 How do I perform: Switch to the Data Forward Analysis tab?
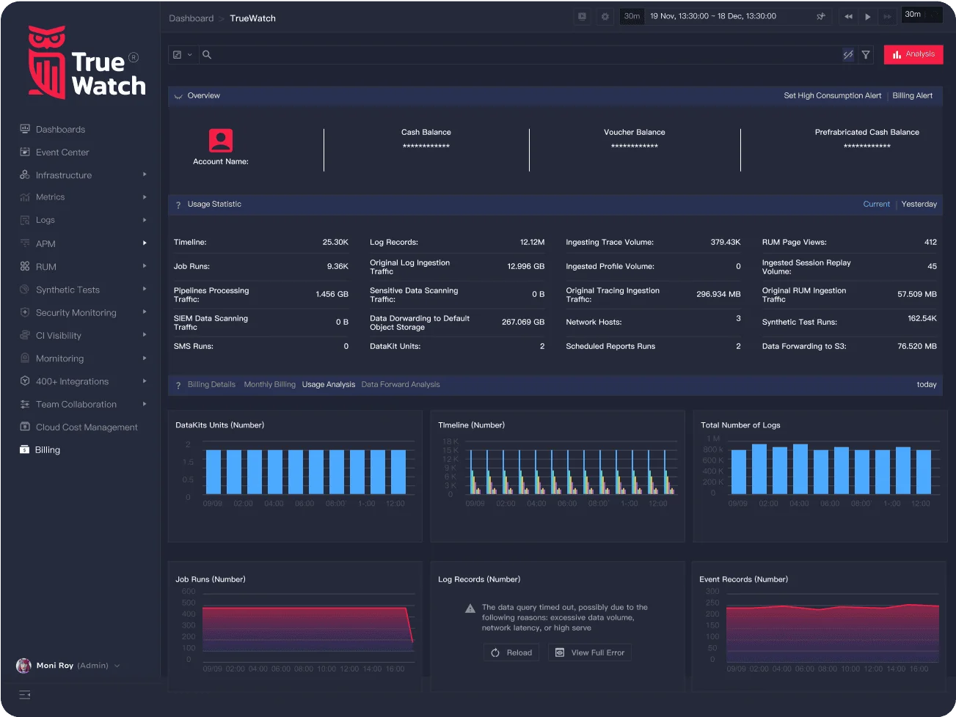pyautogui.click(x=401, y=384)
